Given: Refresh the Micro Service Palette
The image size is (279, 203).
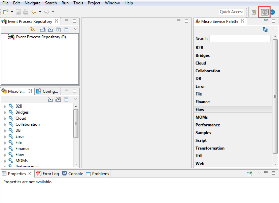Looking at the screenshot, I should (x=265, y=30).
